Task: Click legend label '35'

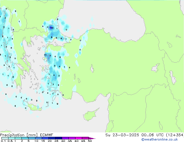Action: tap(70, 141)
